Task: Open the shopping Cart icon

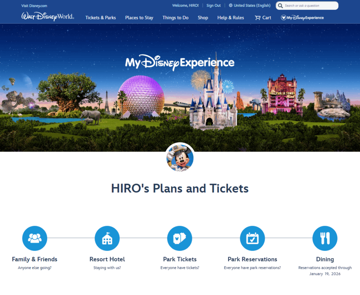Action: [258, 18]
